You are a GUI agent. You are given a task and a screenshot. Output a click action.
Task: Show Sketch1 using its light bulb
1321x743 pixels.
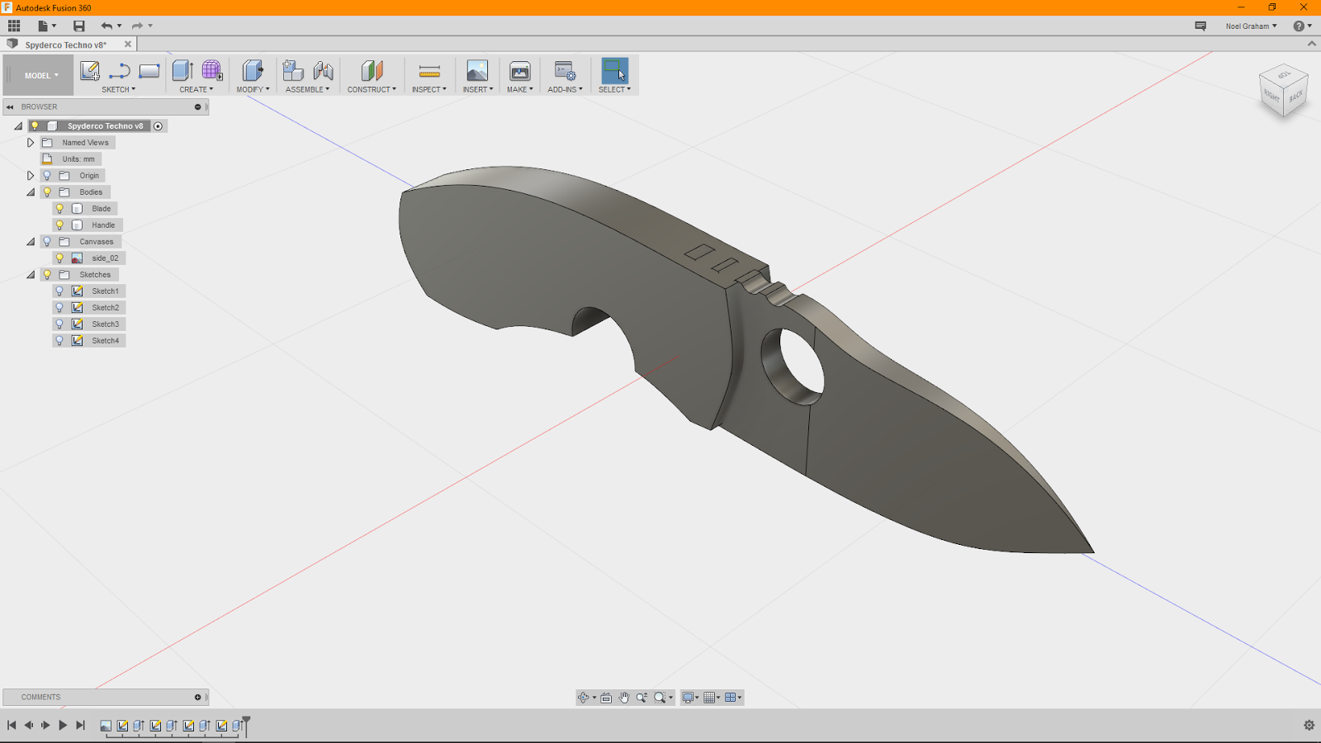point(59,291)
